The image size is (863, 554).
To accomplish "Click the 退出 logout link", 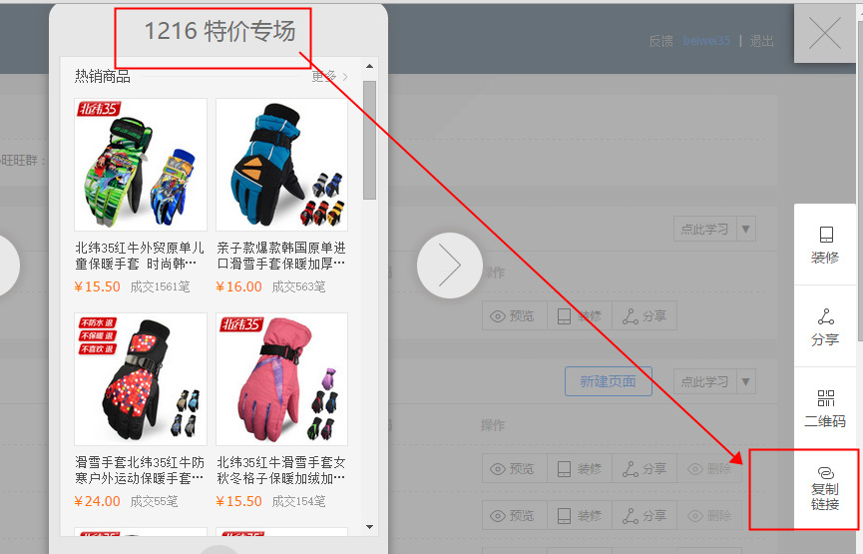I will 762,41.
